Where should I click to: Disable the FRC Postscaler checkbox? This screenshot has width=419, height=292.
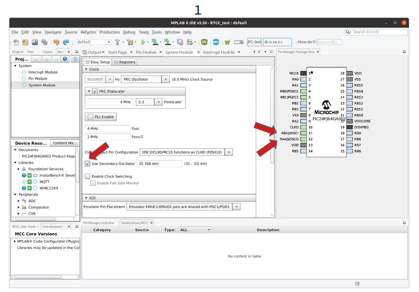[x=95, y=91]
